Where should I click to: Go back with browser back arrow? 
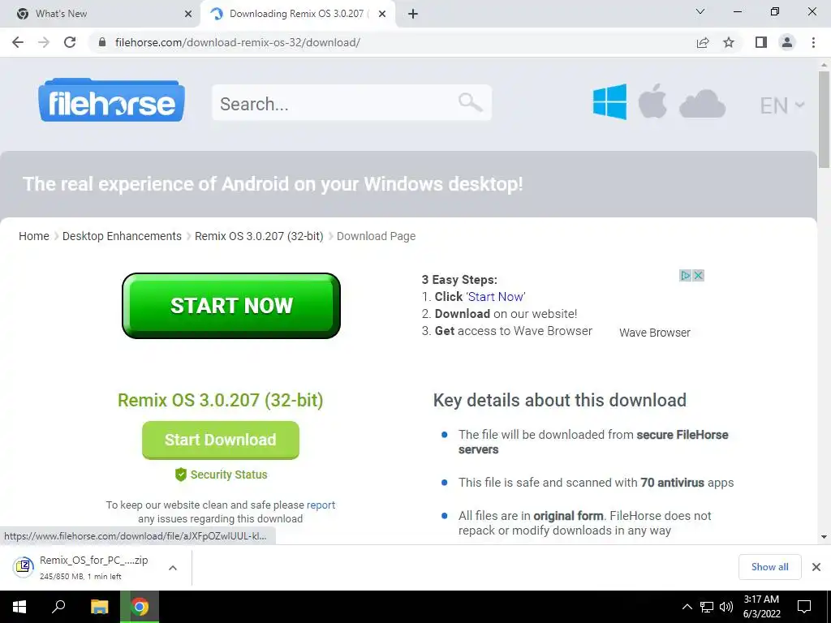coord(18,42)
